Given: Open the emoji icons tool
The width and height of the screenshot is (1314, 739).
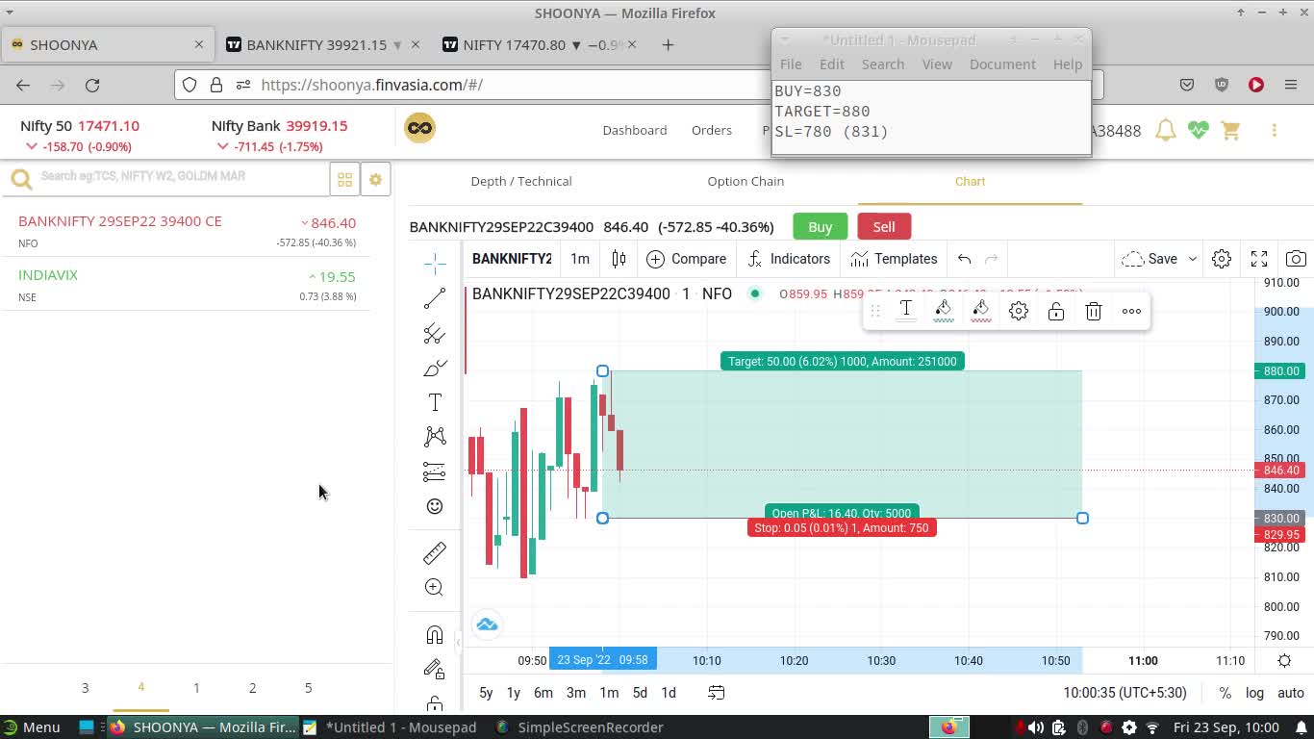Looking at the screenshot, I should tap(435, 506).
